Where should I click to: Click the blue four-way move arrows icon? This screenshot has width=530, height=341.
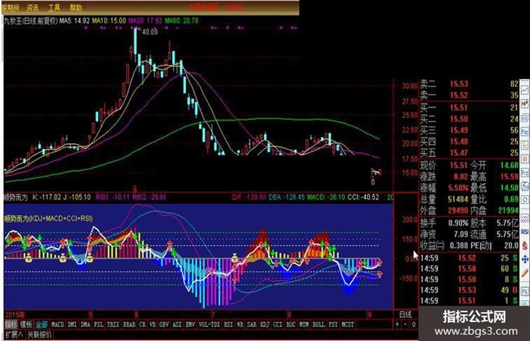point(525,259)
